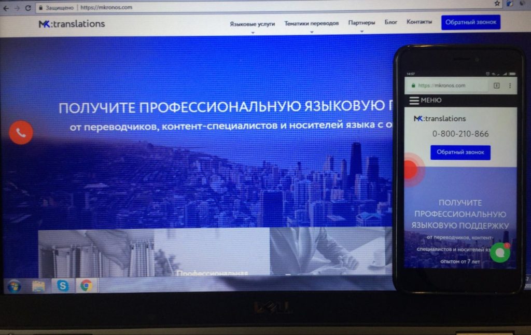Open the Тематики переводов menu
Screen dimensions: 531x335
(312, 23)
